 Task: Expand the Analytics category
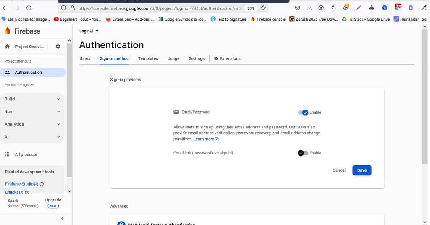(32, 124)
